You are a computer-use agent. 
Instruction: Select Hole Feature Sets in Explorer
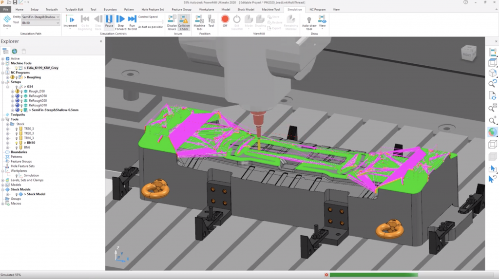click(x=22, y=166)
